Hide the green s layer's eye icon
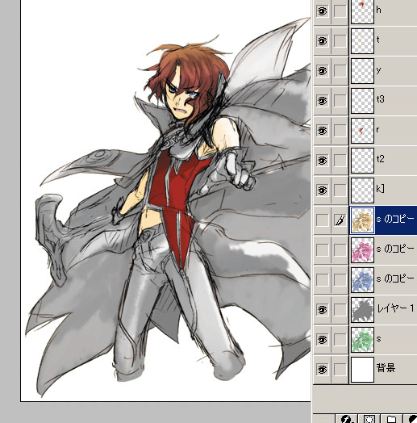 (x=322, y=340)
